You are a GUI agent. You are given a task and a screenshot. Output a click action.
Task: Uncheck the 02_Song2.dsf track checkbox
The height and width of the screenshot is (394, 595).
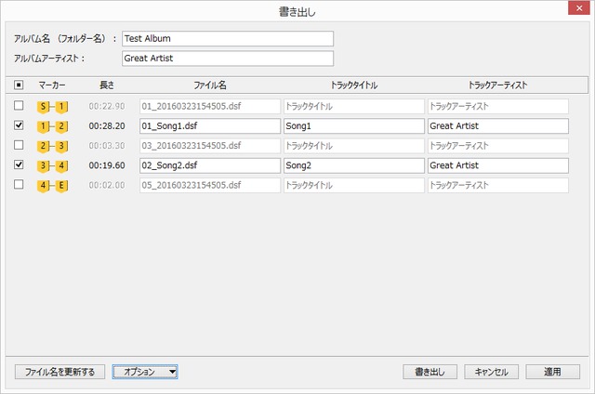coord(20,165)
